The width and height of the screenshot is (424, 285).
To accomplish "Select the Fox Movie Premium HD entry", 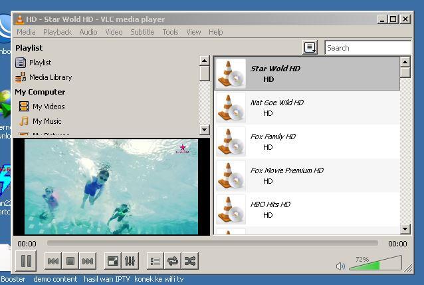I will 307,176.
